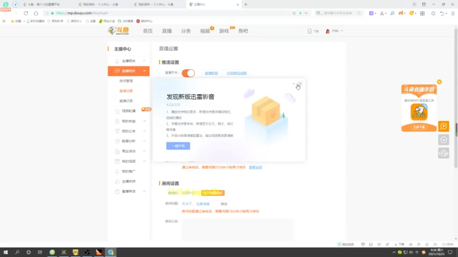Collapse the orange highlighted live section in sidebar
Image resolution: width=458 pixels, height=257 pixels.
tap(144, 71)
